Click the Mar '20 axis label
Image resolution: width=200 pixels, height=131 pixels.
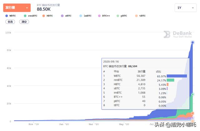tap(94, 124)
